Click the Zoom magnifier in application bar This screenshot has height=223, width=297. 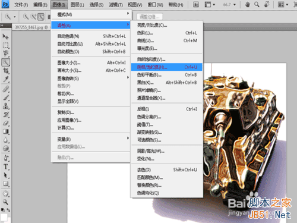pyautogui.click(x=257, y=4)
